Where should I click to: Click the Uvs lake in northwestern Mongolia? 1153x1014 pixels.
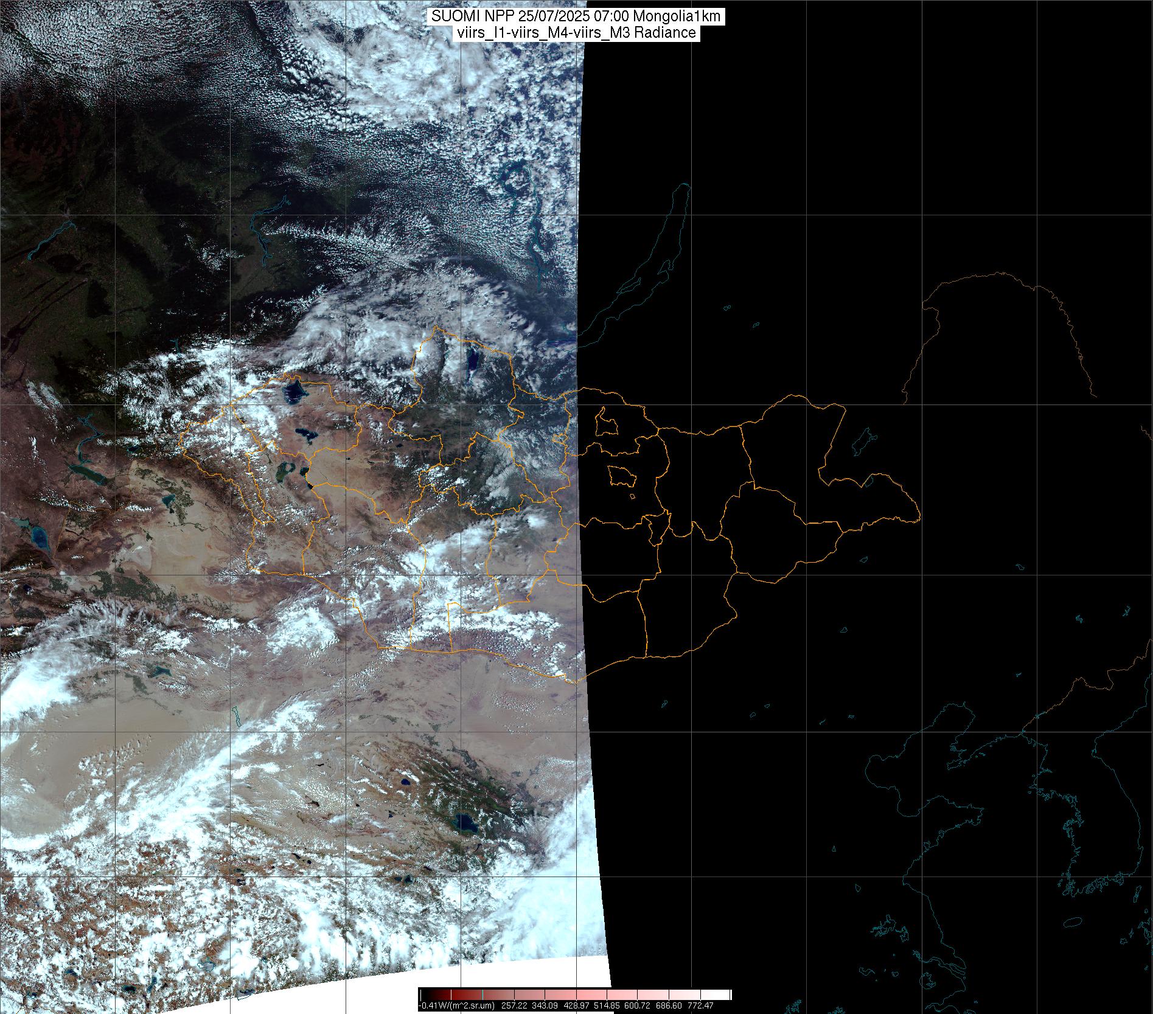tap(295, 391)
